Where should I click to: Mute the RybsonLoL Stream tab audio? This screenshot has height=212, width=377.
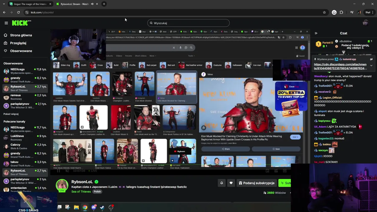pyautogui.click(x=92, y=4)
